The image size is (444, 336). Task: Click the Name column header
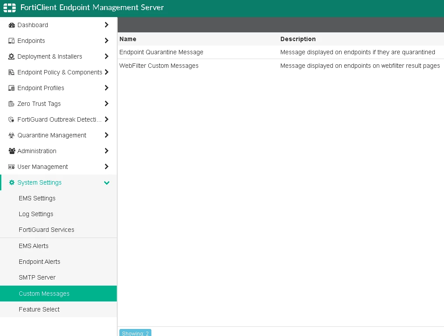tap(128, 39)
